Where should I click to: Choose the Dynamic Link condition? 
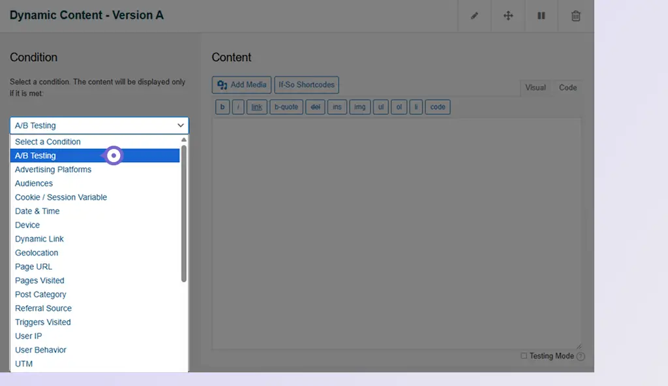click(95, 239)
